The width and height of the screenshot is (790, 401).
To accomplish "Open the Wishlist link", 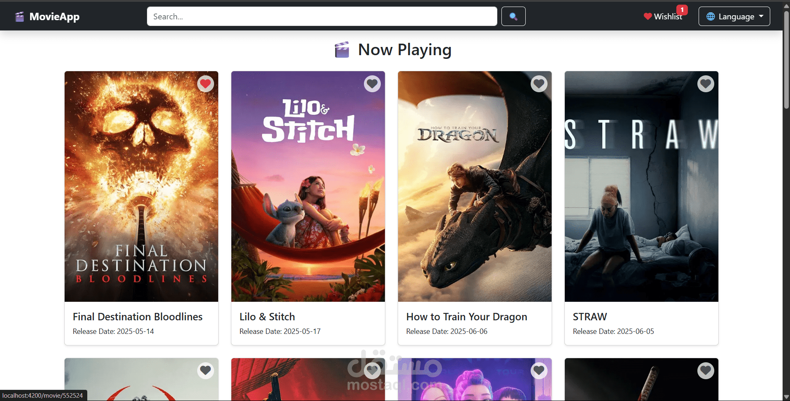I will coord(663,16).
